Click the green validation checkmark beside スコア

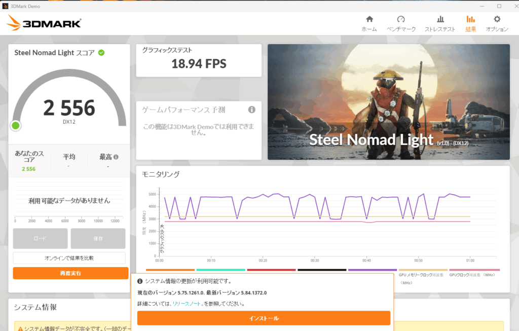101,53
